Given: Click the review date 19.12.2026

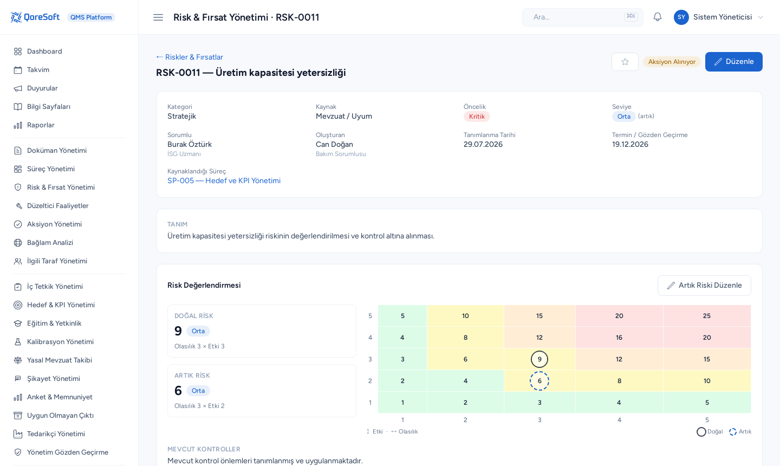Looking at the screenshot, I should [x=630, y=145].
